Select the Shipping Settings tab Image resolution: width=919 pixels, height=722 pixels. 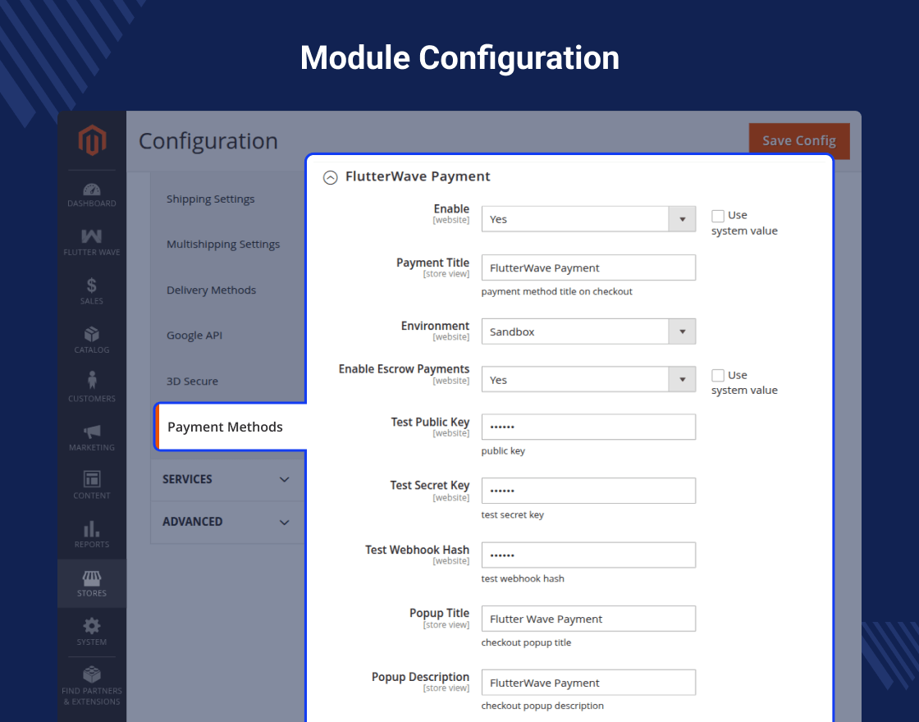[210, 199]
